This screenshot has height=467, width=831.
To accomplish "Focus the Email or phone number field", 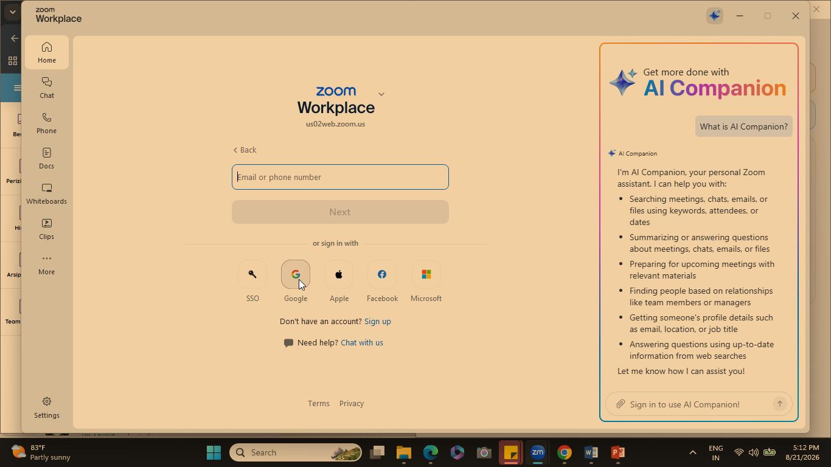I will pos(340,177).
